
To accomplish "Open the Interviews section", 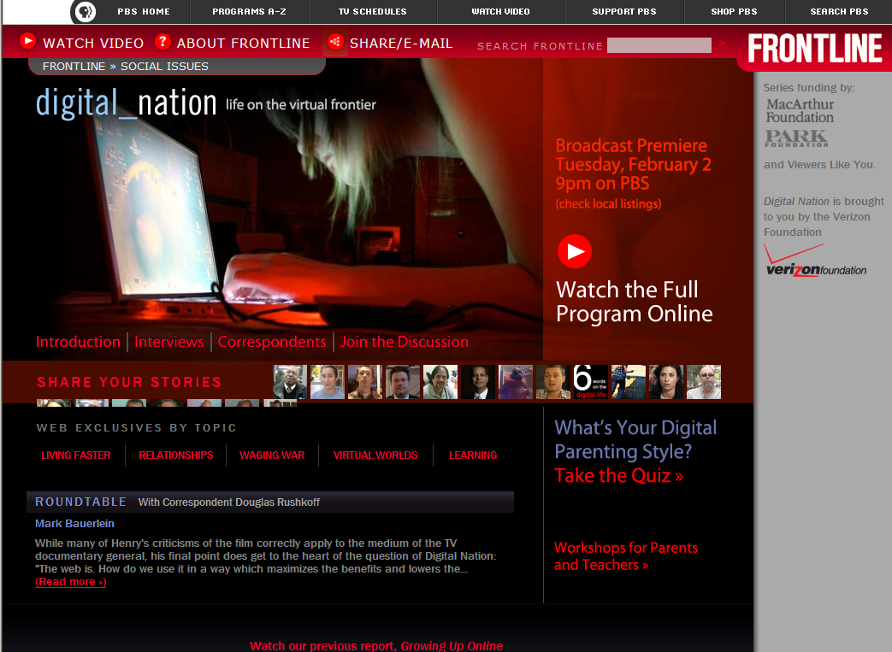I will pos(169,342).
